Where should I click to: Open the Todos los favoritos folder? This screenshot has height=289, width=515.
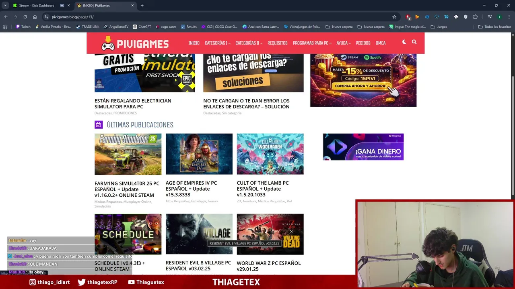pyautogui.click(x=494, y=27)
